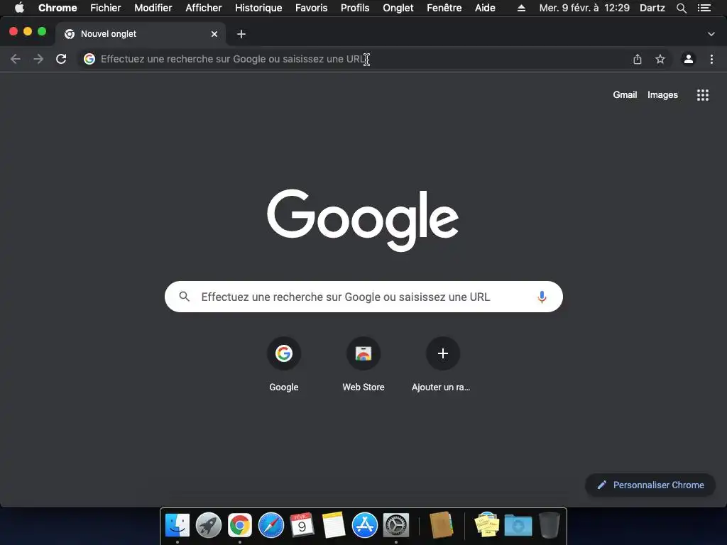The image size is (727, 545).
Task: Open the Google apps grid icon
Action: 703,95
